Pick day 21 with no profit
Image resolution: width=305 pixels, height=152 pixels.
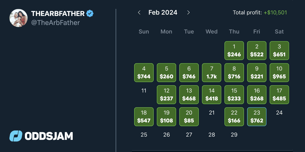click(212, 113)
